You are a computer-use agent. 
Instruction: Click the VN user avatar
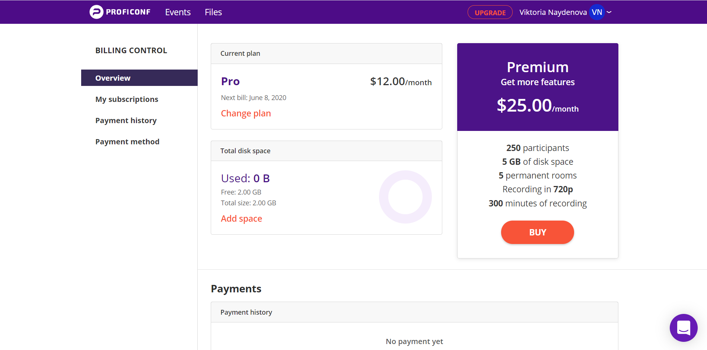(x=597, y=12)
